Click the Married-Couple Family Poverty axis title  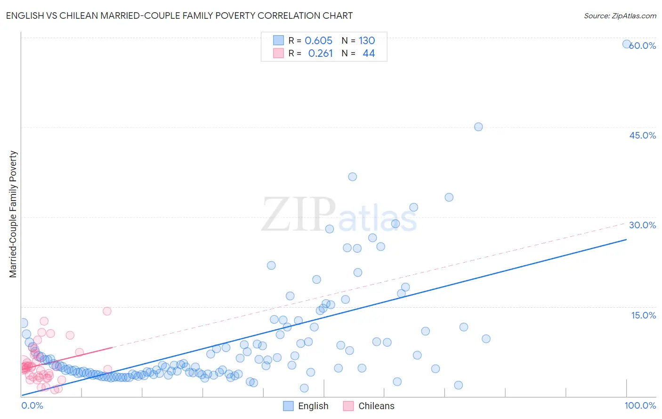pos(13,214)
